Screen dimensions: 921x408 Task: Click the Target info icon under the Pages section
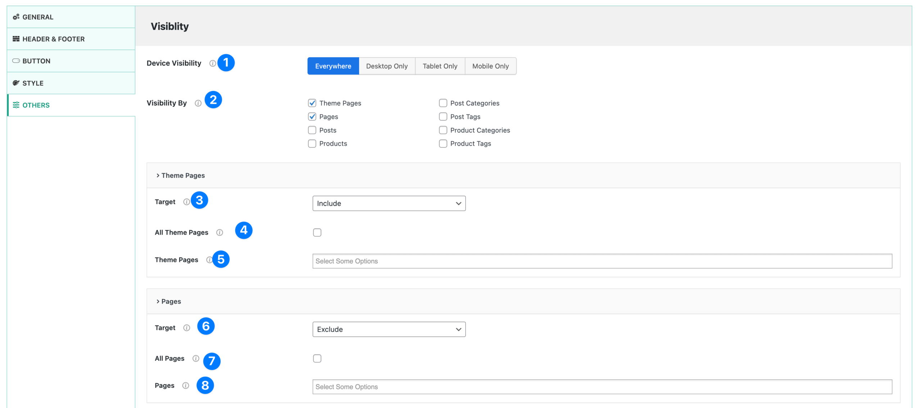tap(186, 328)
